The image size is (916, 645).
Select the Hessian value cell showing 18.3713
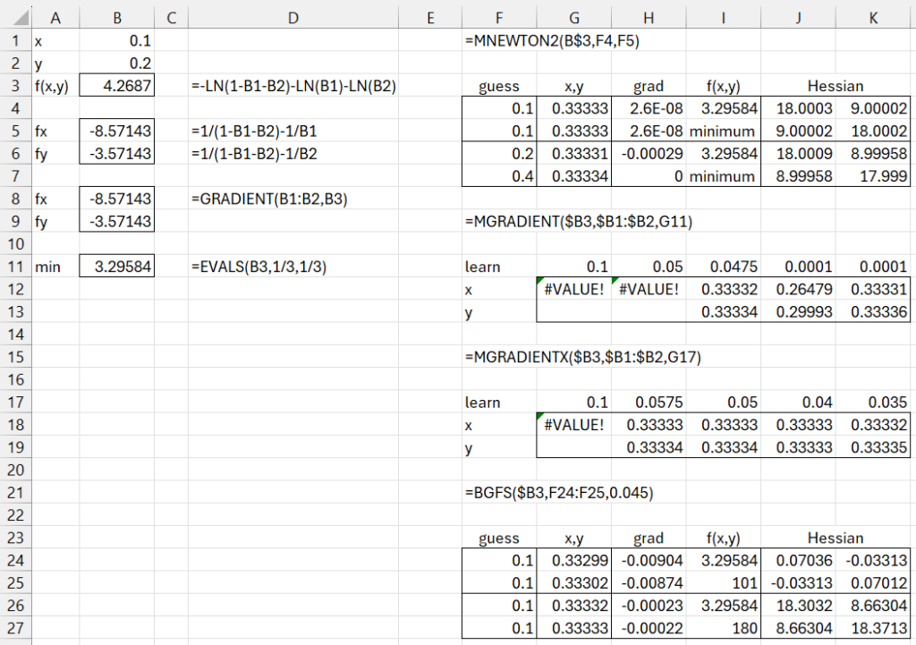pos(872,631)
